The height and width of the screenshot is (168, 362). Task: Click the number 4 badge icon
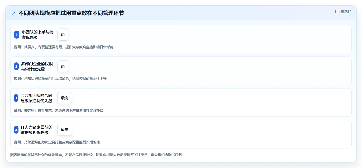[16, 130]
